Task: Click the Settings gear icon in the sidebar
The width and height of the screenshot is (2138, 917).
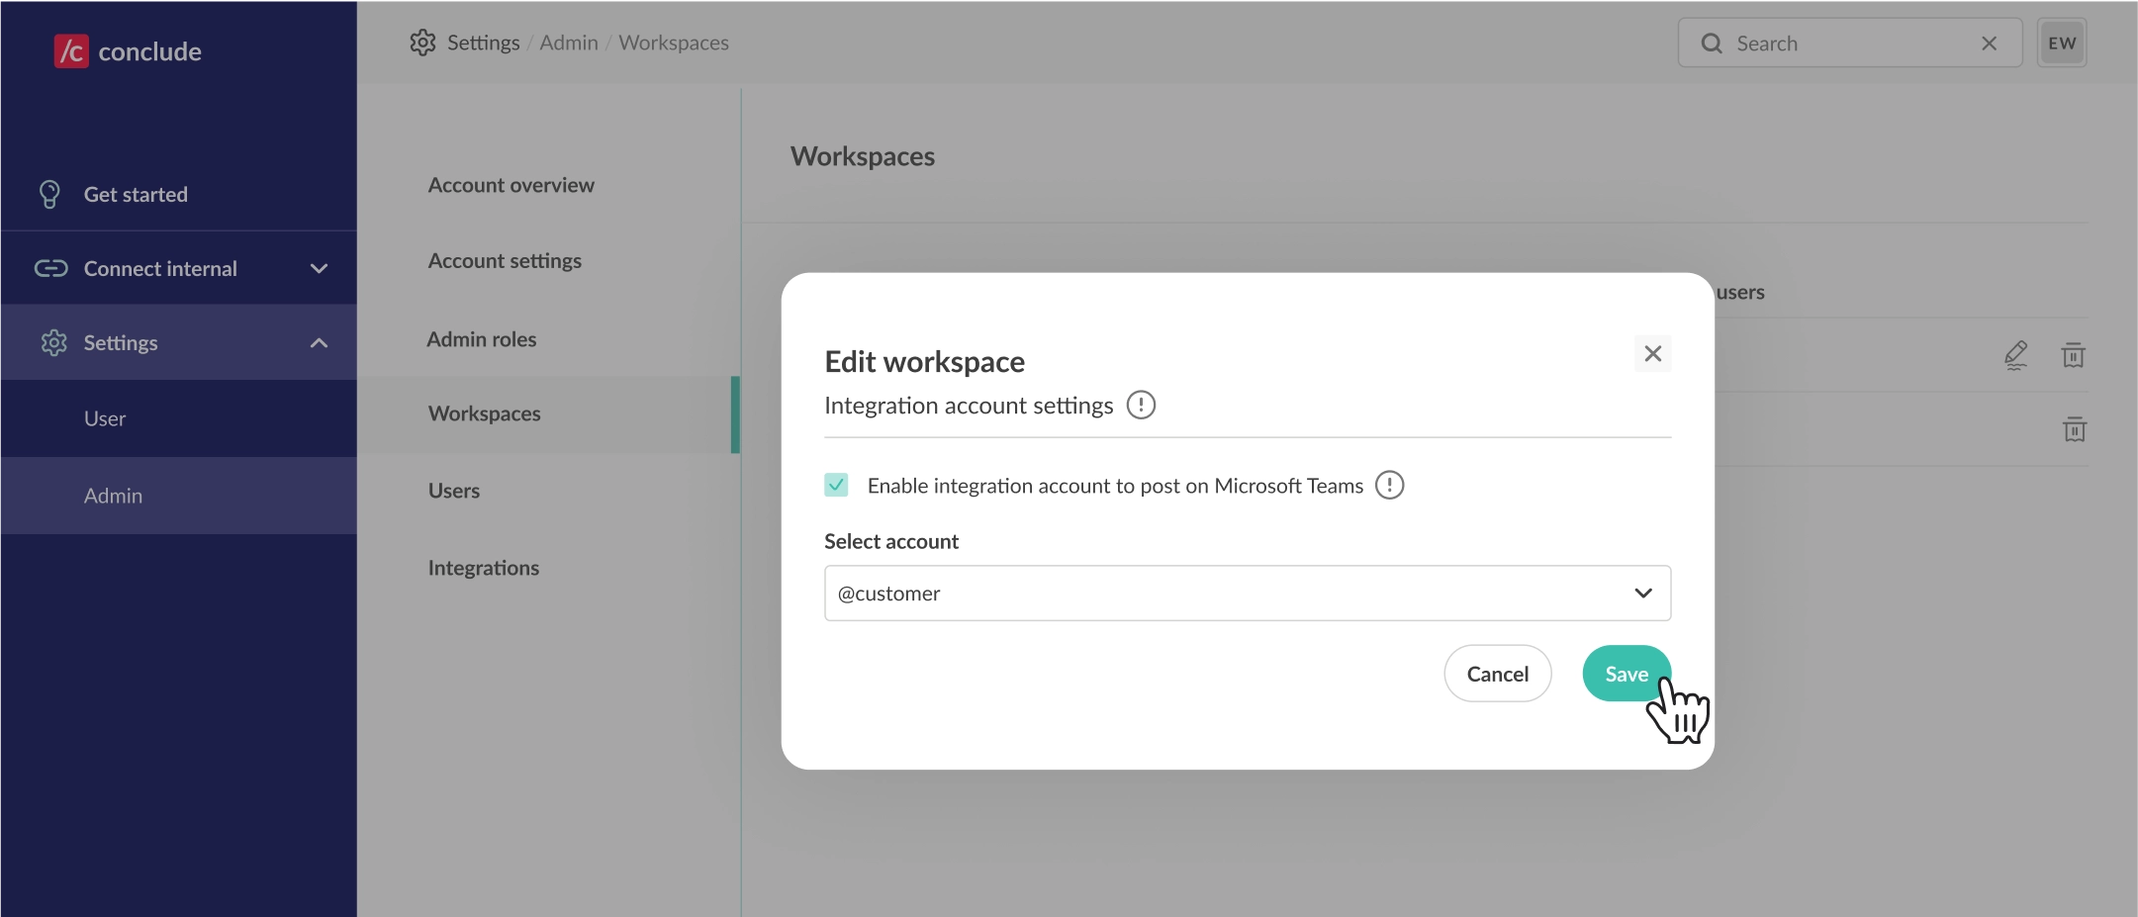Action: click(53, 342)
